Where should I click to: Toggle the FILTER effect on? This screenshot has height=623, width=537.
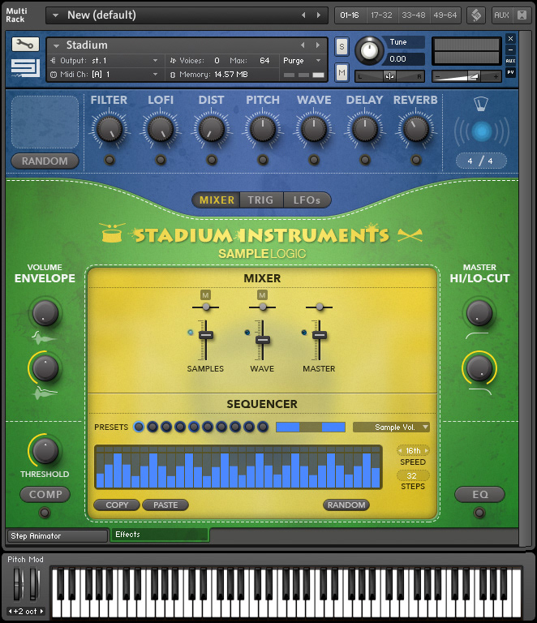coord(110,160)
